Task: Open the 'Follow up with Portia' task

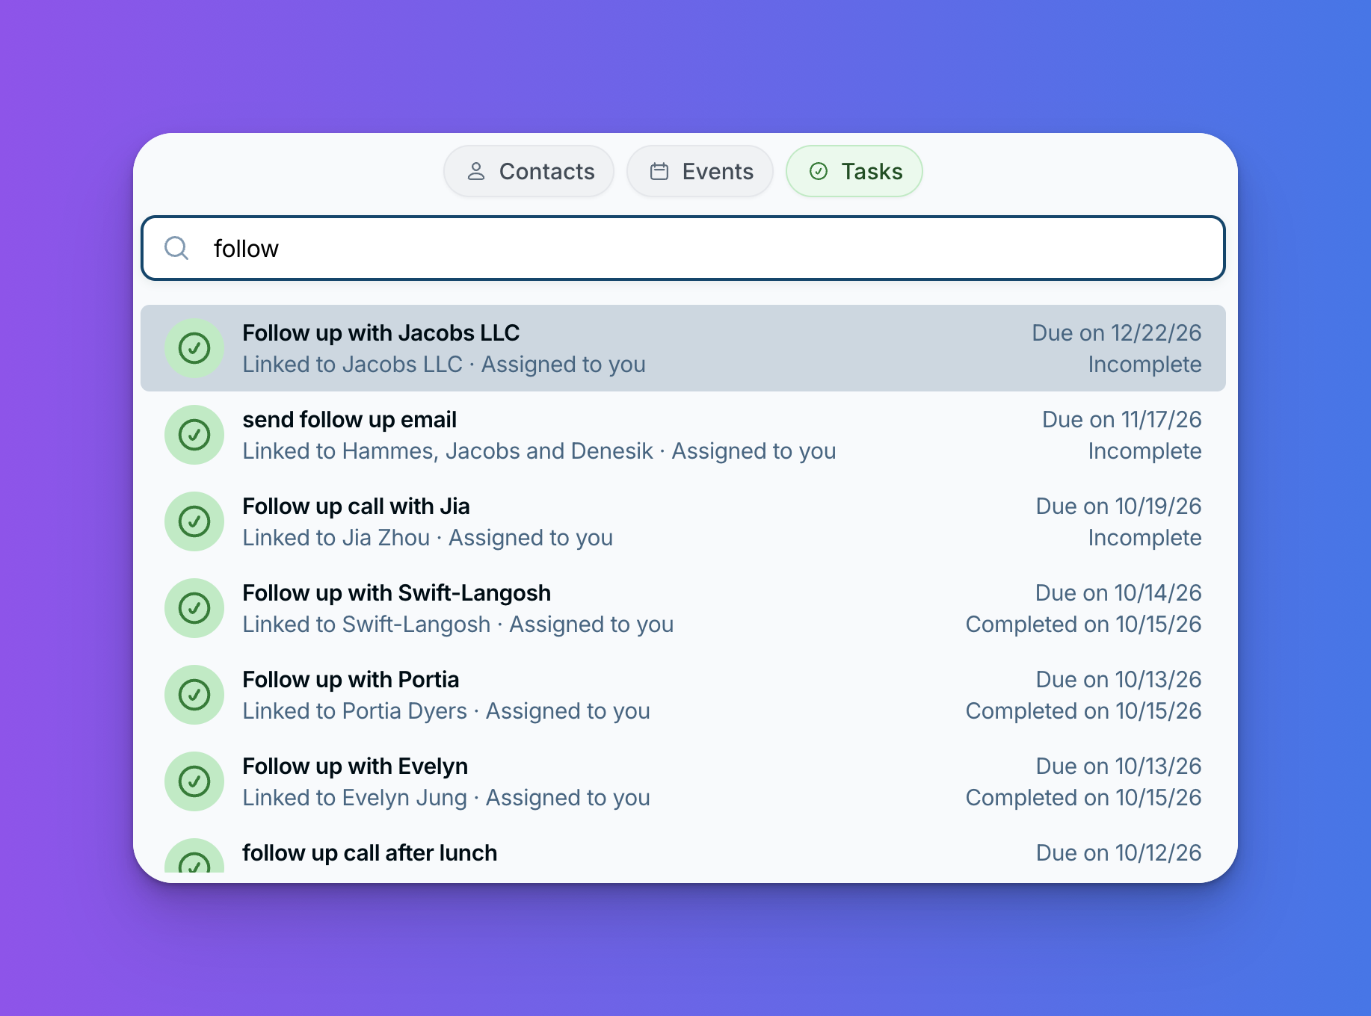Action: pyautogui.click(x=683, y=695)
